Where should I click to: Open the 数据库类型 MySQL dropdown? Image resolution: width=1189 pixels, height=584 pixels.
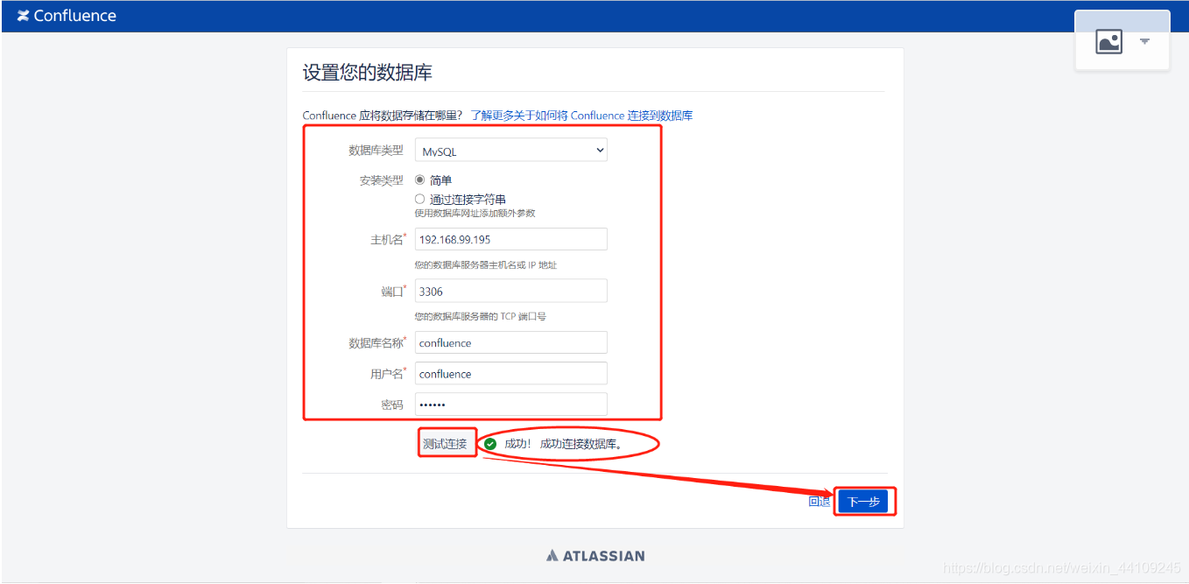click(x=510, y=151)
